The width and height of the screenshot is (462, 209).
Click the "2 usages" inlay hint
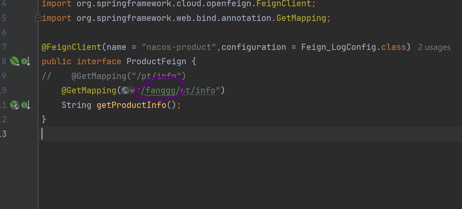[x=434, y=47]
